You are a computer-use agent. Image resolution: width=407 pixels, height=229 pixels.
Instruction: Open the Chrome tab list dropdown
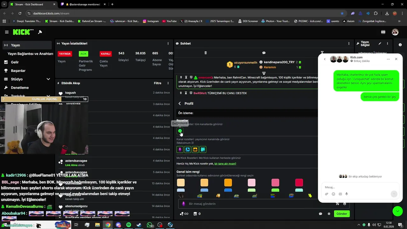point(4,4)
